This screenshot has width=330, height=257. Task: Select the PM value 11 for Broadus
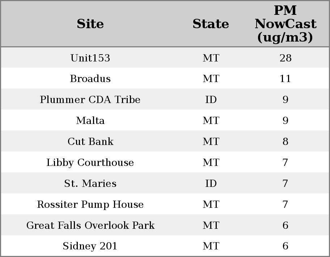click(x=285, y=79)
